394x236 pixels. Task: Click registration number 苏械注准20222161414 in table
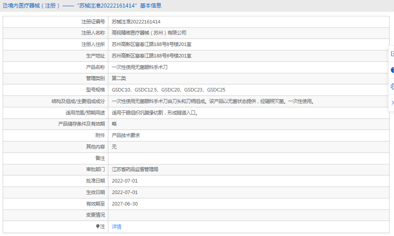tap(136, 22)
